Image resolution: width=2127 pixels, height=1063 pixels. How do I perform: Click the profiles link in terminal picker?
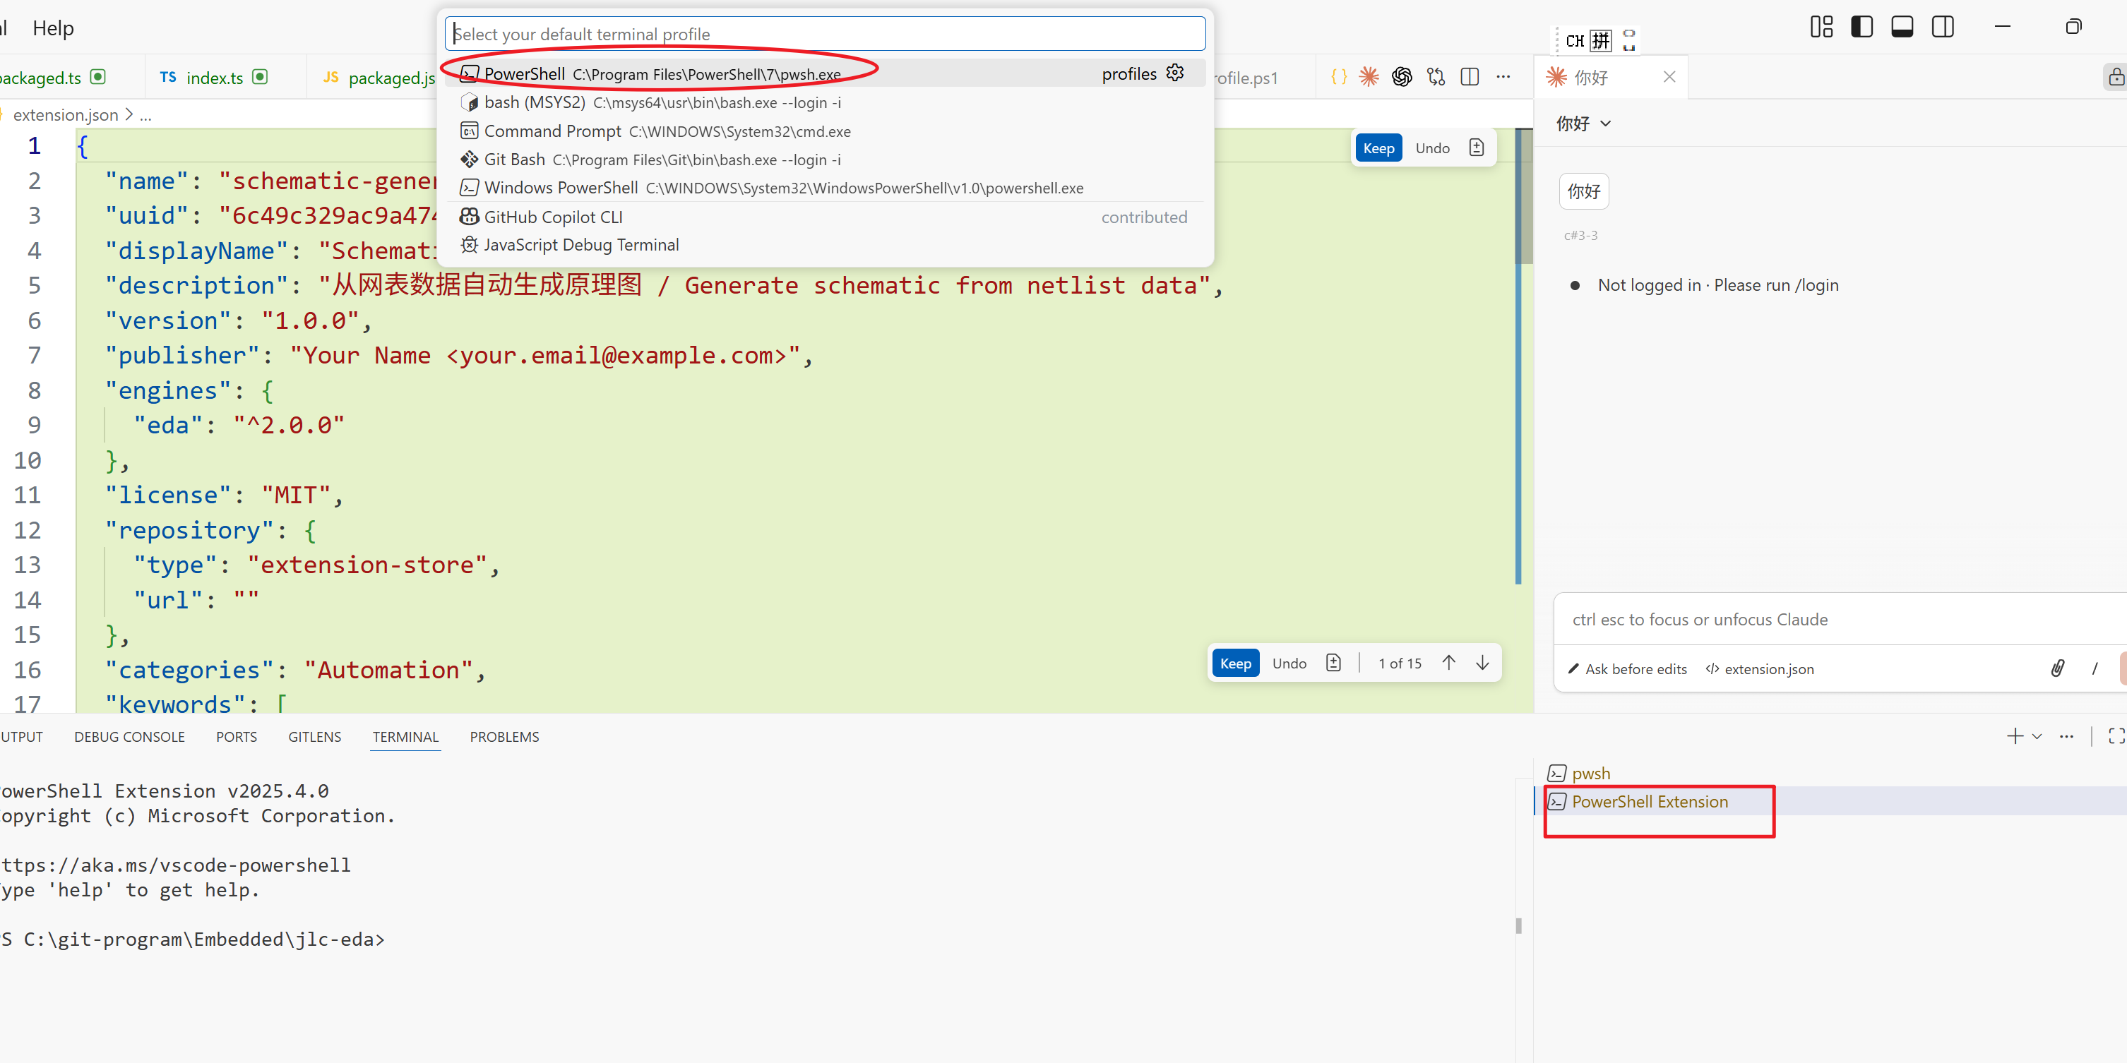[1128, 73]
